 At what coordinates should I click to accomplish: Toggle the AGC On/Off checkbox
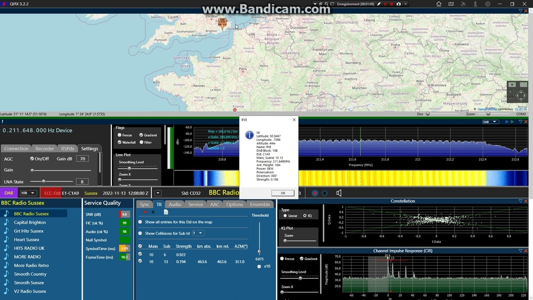[x=32, y=159]
